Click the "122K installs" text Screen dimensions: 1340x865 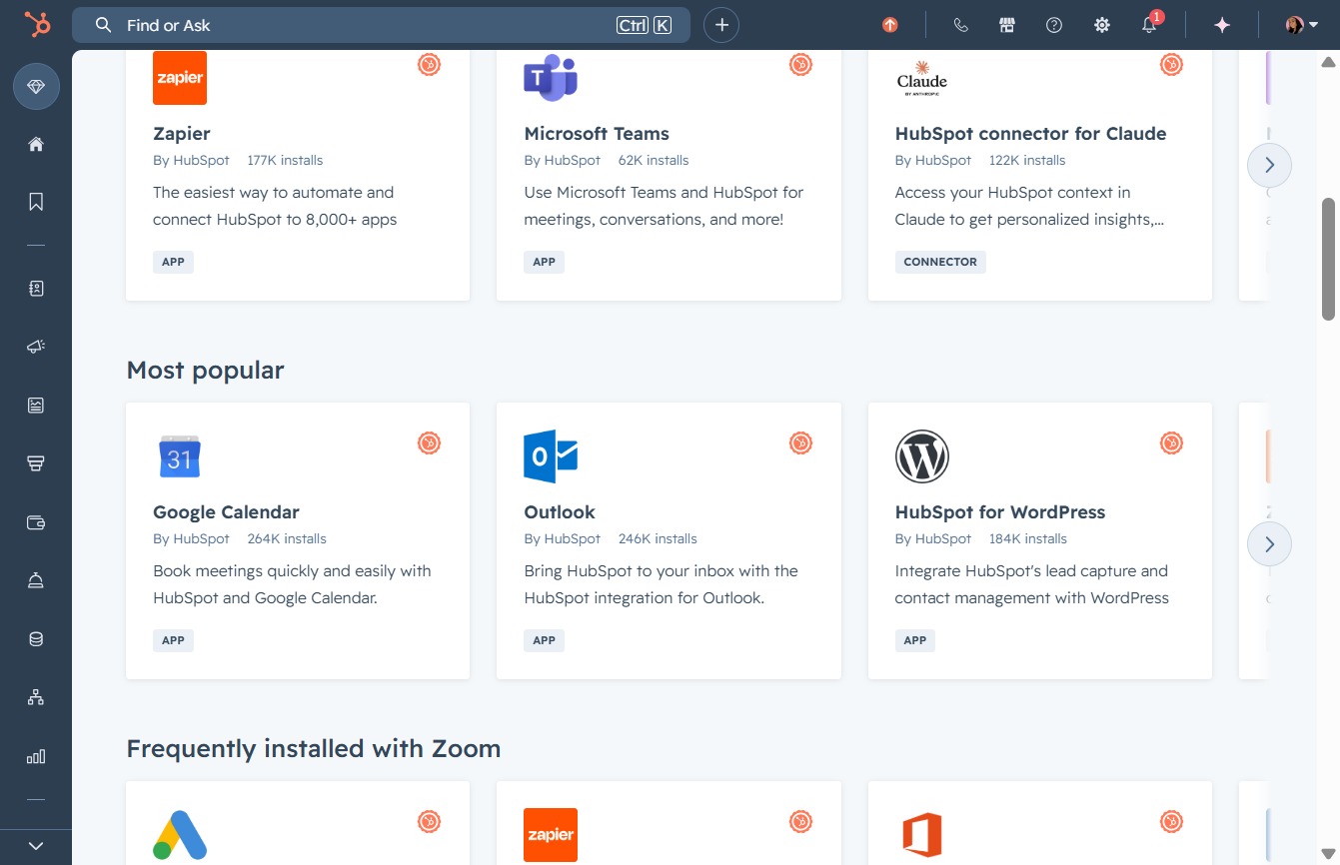[1027, 160]
